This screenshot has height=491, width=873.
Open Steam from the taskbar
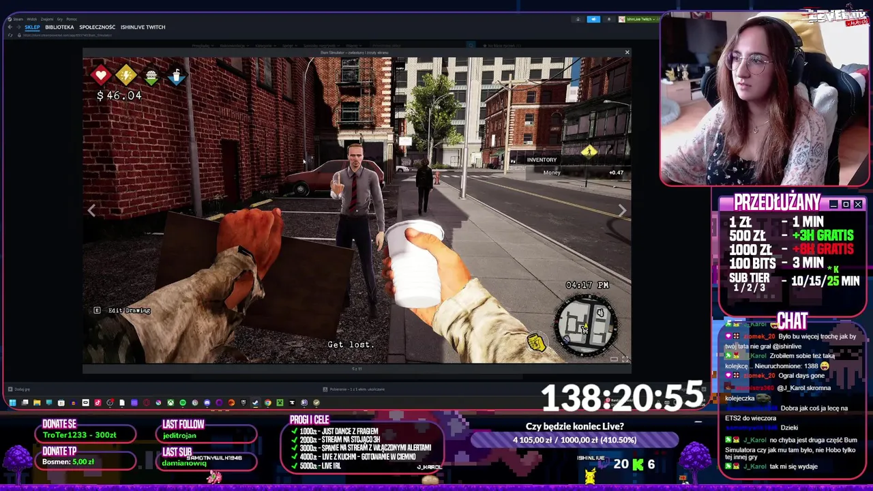coord(255,402)
